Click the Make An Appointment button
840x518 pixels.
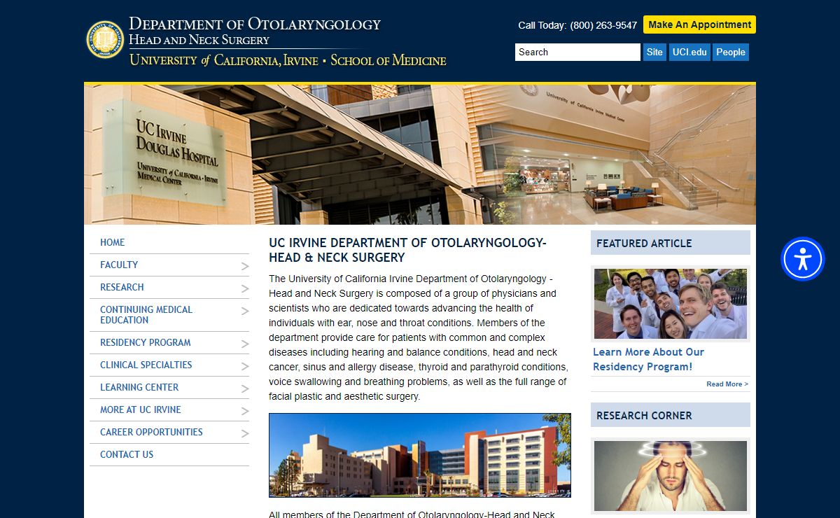[699, 24]
